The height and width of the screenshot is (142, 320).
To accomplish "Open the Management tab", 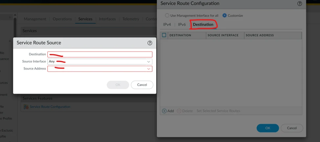I will (x=35, y=19).
